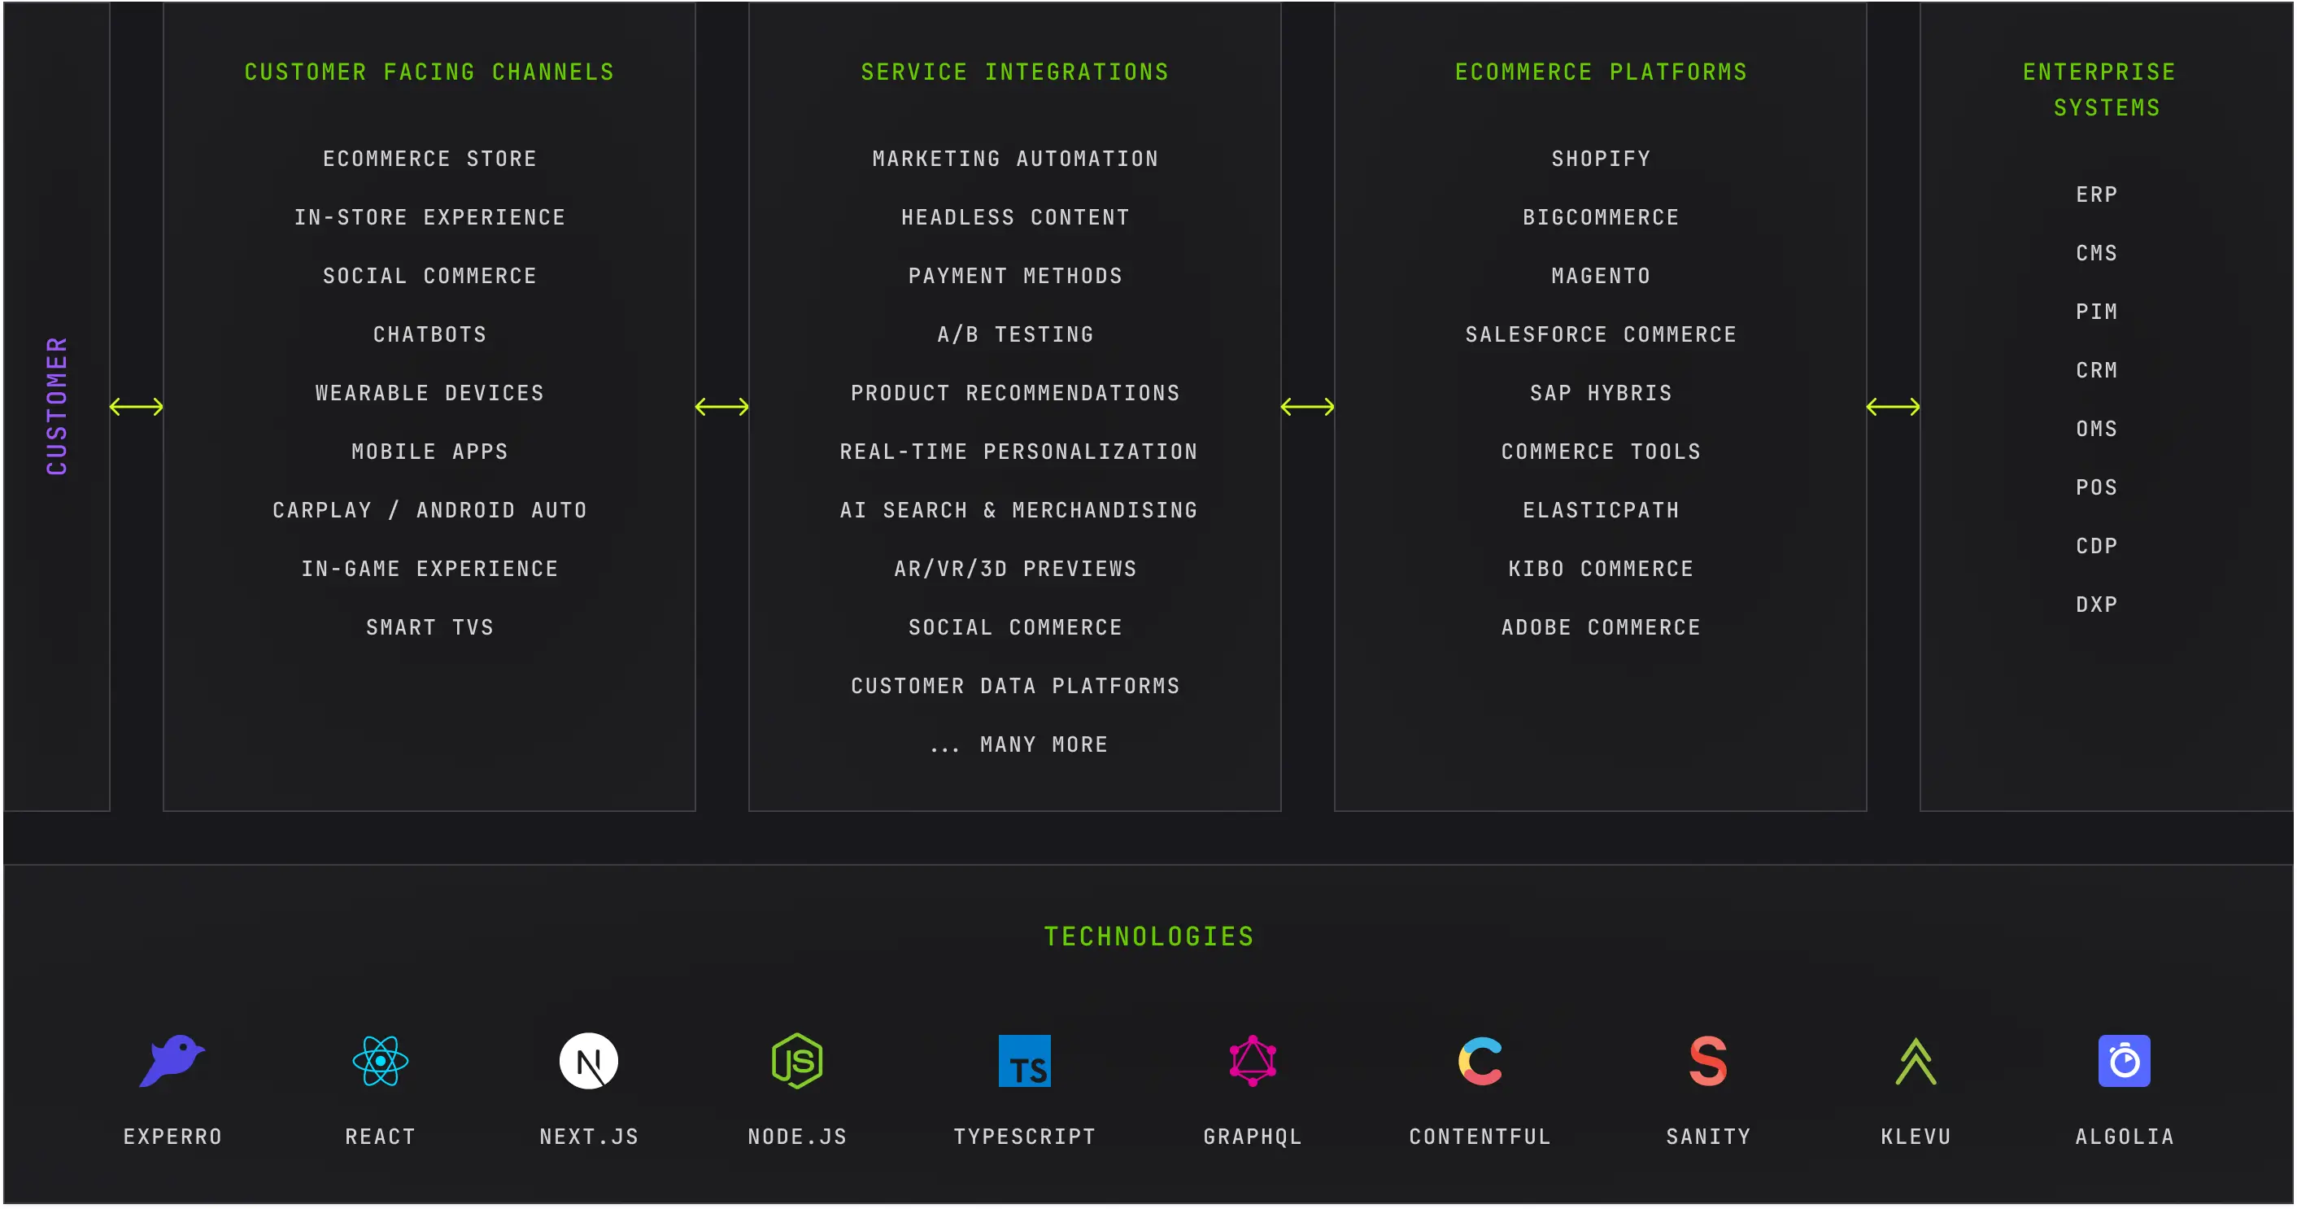Select the blue TypeScript TS icon

1025,1061
